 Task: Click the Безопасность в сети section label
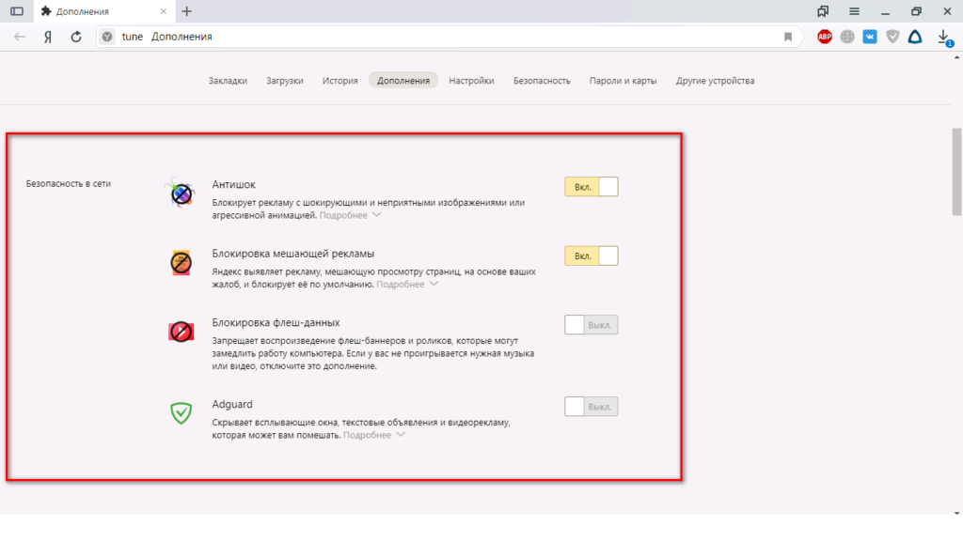click(68, 183)
